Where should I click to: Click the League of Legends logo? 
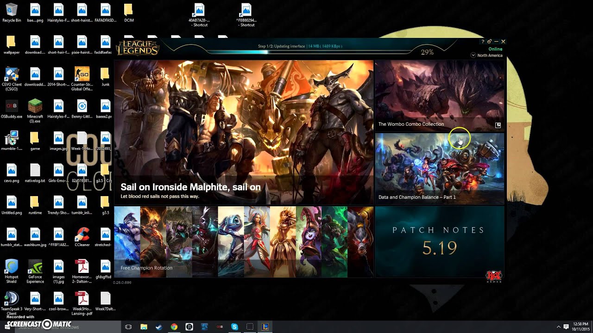(x=138, y=48)
